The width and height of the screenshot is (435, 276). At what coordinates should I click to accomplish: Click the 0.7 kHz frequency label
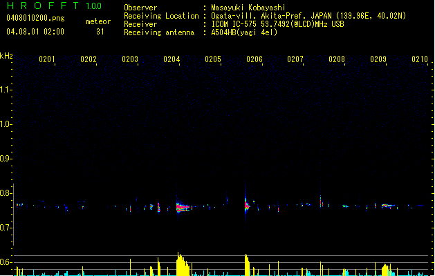point(6,228)
